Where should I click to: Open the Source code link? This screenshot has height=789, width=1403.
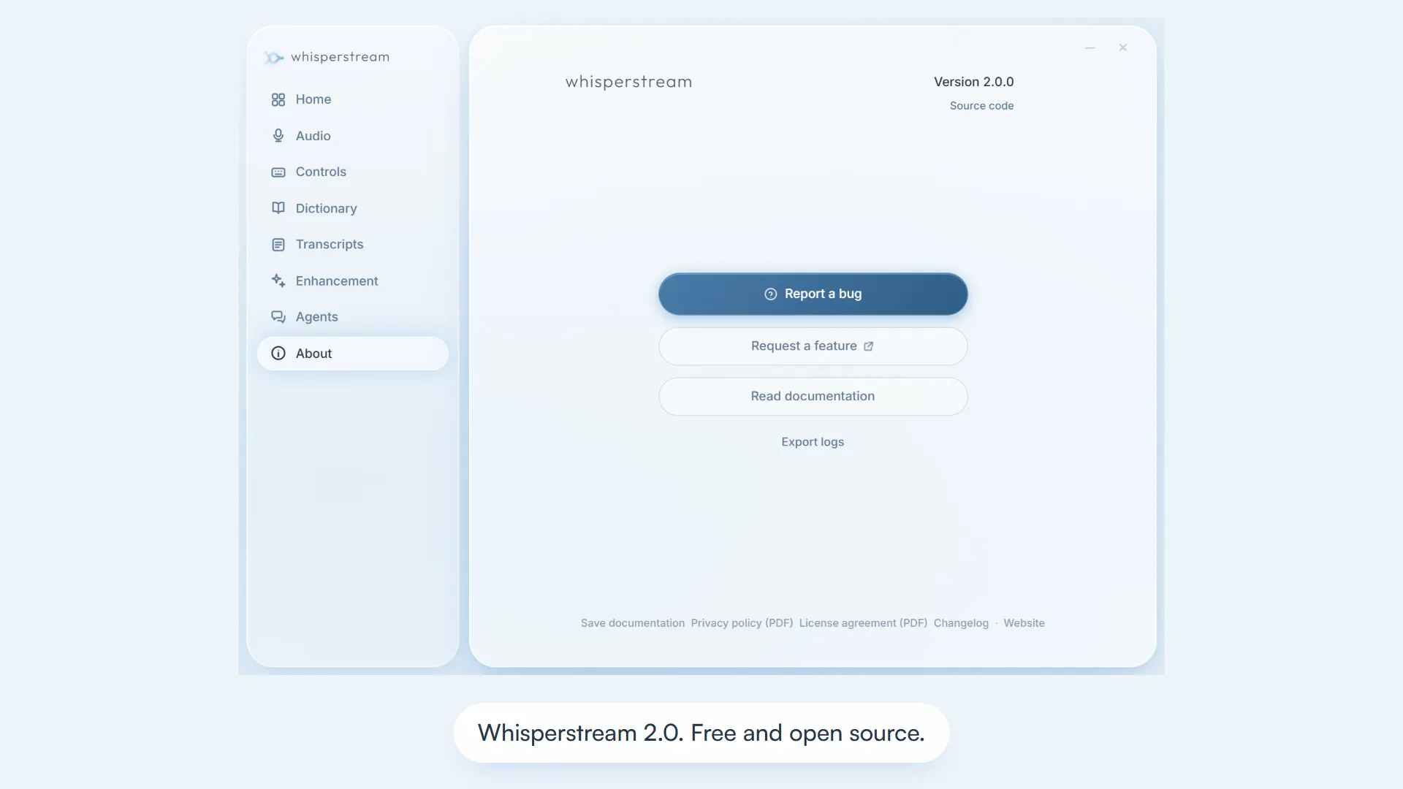point(981,106)
